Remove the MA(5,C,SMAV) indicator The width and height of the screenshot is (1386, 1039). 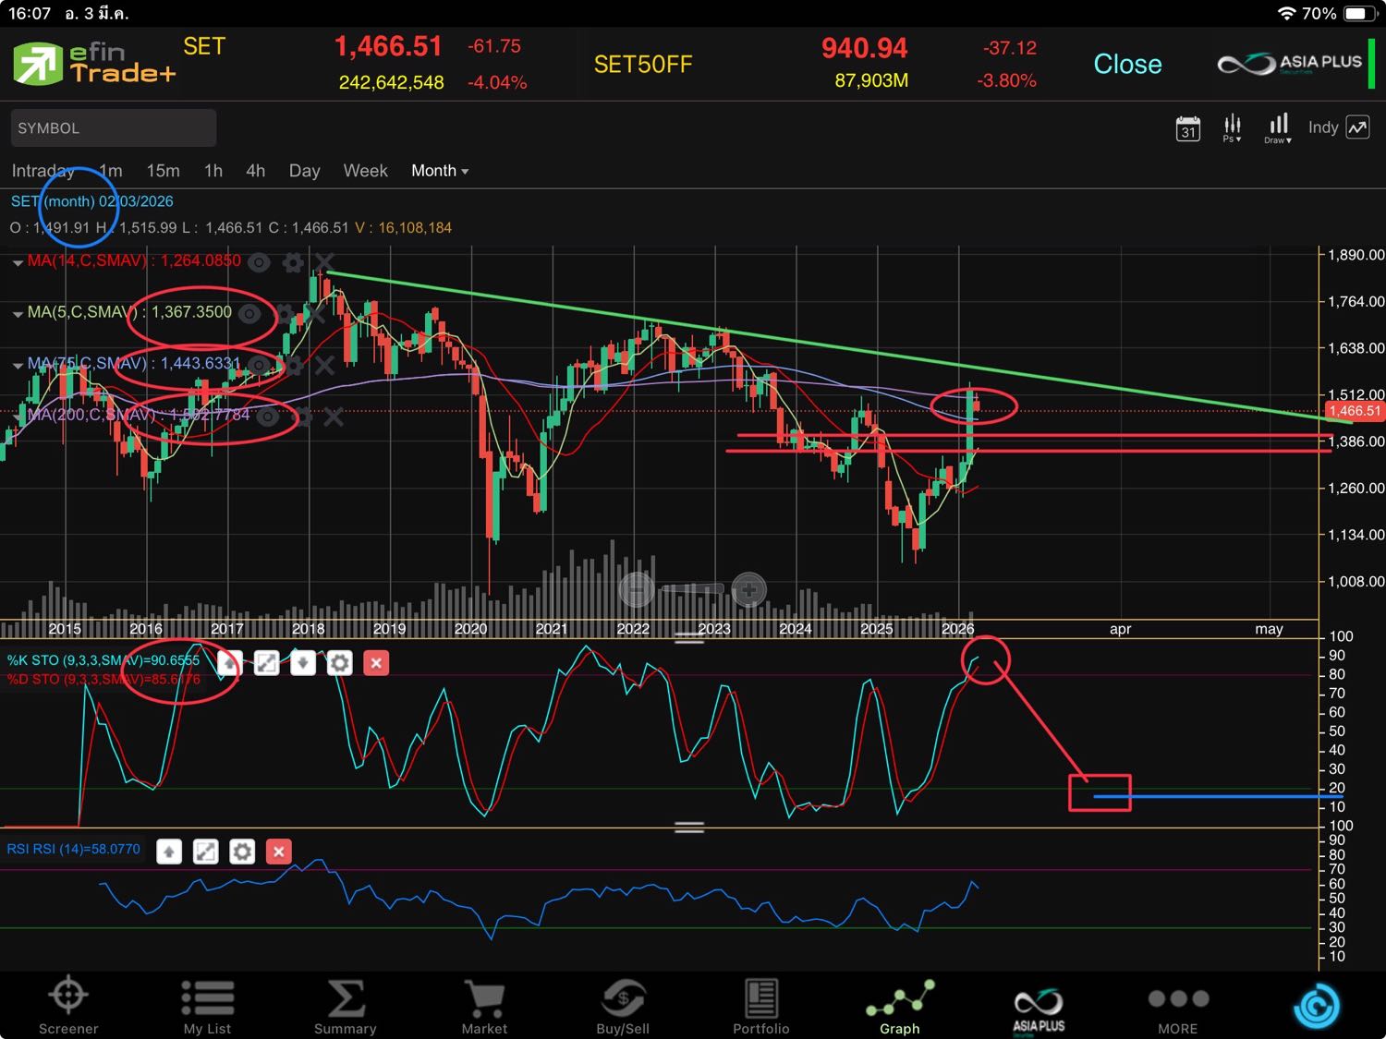[315, 314]
